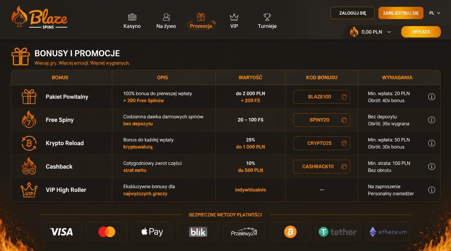Click the KOD BONUSU column header
The width and height of the screenshot is (451, 251).
[x=322, y=77]
